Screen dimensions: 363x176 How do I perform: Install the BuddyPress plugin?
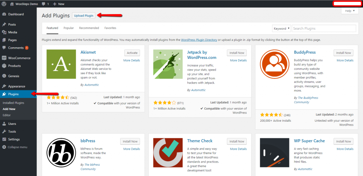click(344, 53)
